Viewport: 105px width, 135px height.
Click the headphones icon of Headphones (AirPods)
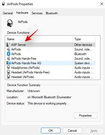tap(9, 67)
